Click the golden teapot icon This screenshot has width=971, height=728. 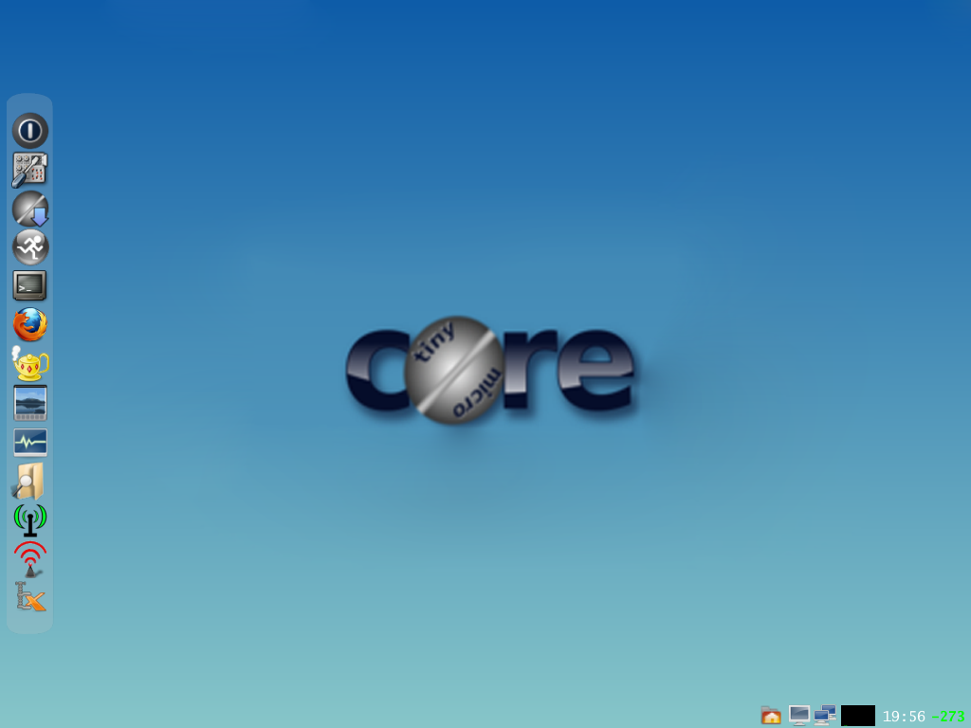30,364
